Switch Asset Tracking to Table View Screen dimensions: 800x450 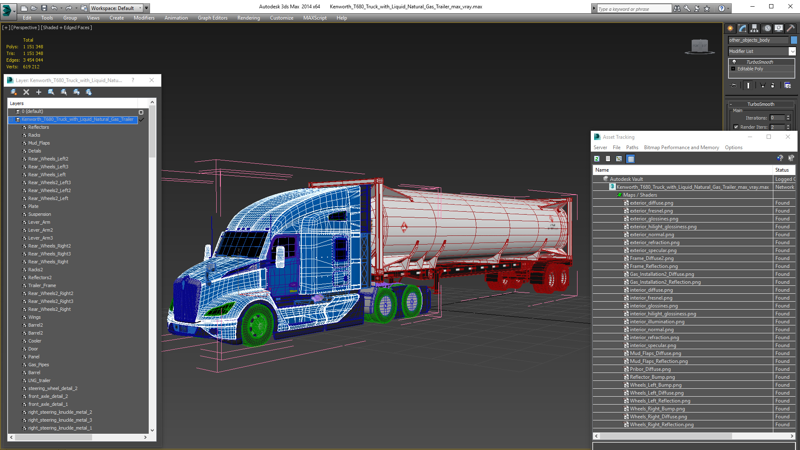tap(631, 159)
